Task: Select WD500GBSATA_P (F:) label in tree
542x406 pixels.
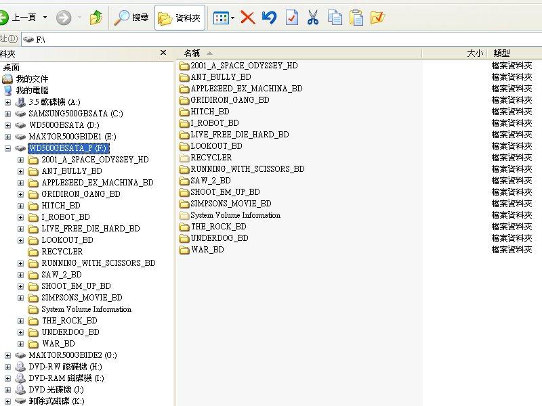Action: click(x=68, y=148)
